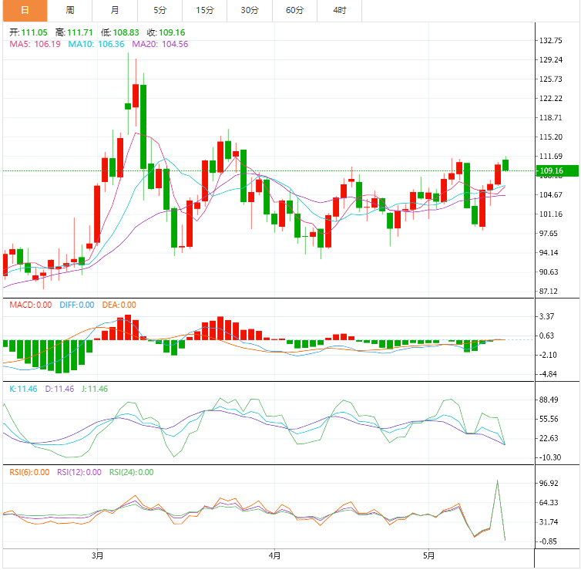Choose the 15分 interval tab
581x570 pixels.
[204, 10]
